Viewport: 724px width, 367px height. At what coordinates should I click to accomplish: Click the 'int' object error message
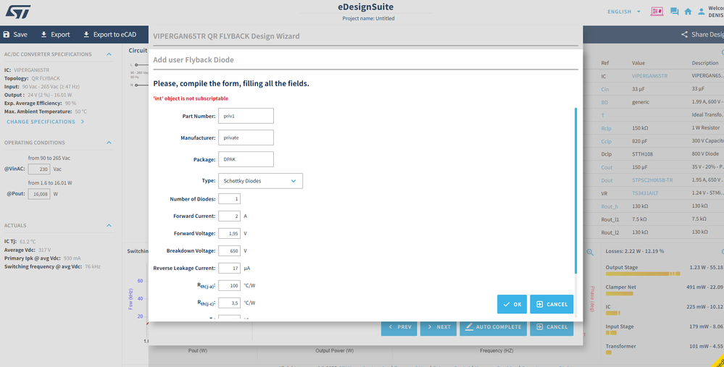191,98
